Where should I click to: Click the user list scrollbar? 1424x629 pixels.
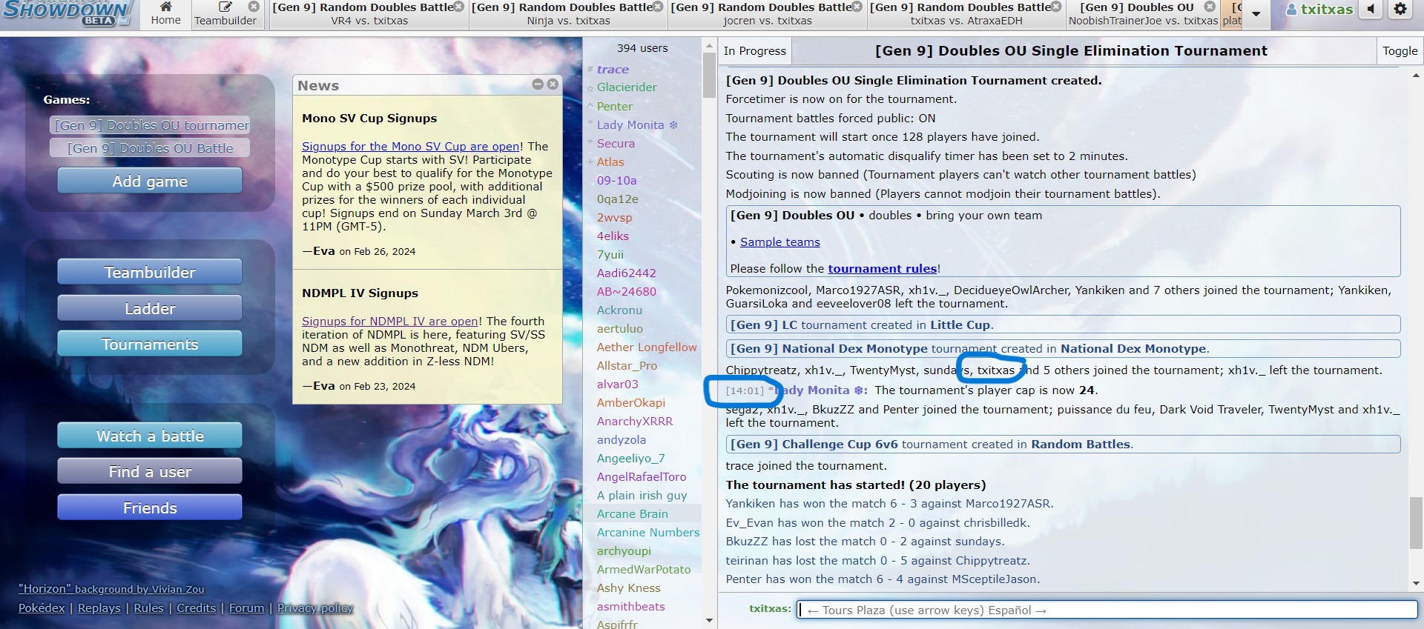(x=709, y=74)
